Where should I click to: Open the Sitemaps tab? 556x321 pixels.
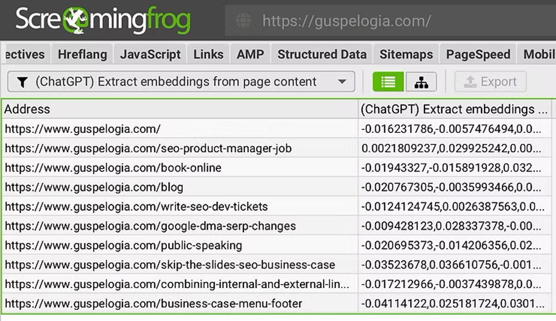point(406,55)
